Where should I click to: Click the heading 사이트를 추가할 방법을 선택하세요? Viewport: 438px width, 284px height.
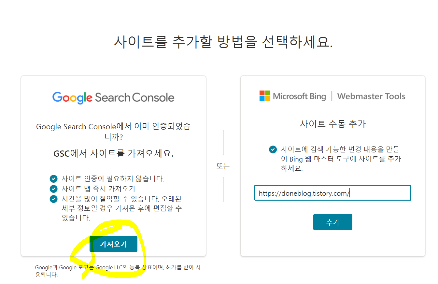(x=223, y=41)
